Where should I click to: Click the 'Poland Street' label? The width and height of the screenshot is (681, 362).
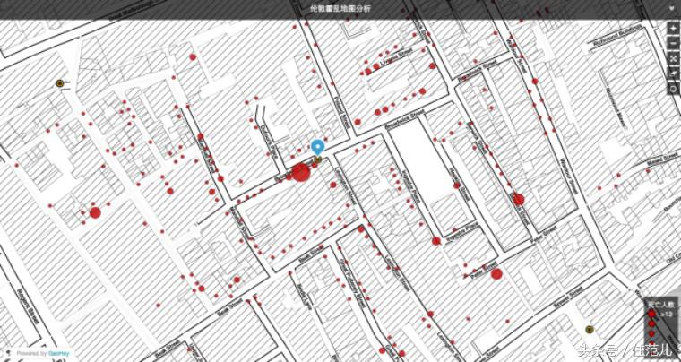click(x=341, y=112)
